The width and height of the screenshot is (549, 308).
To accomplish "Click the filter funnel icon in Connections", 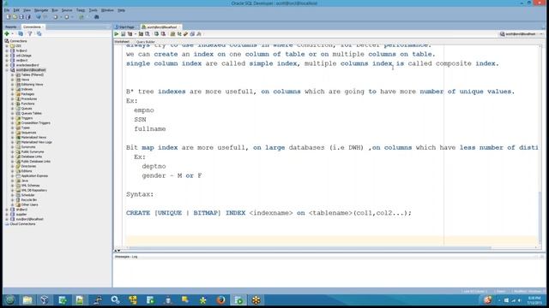I will point(30,33).
